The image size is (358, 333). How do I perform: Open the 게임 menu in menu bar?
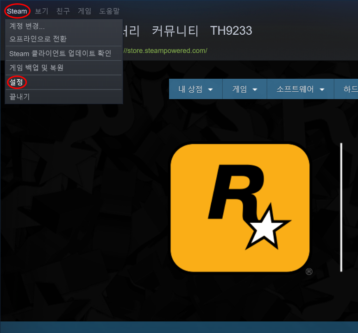pos(84,11)
